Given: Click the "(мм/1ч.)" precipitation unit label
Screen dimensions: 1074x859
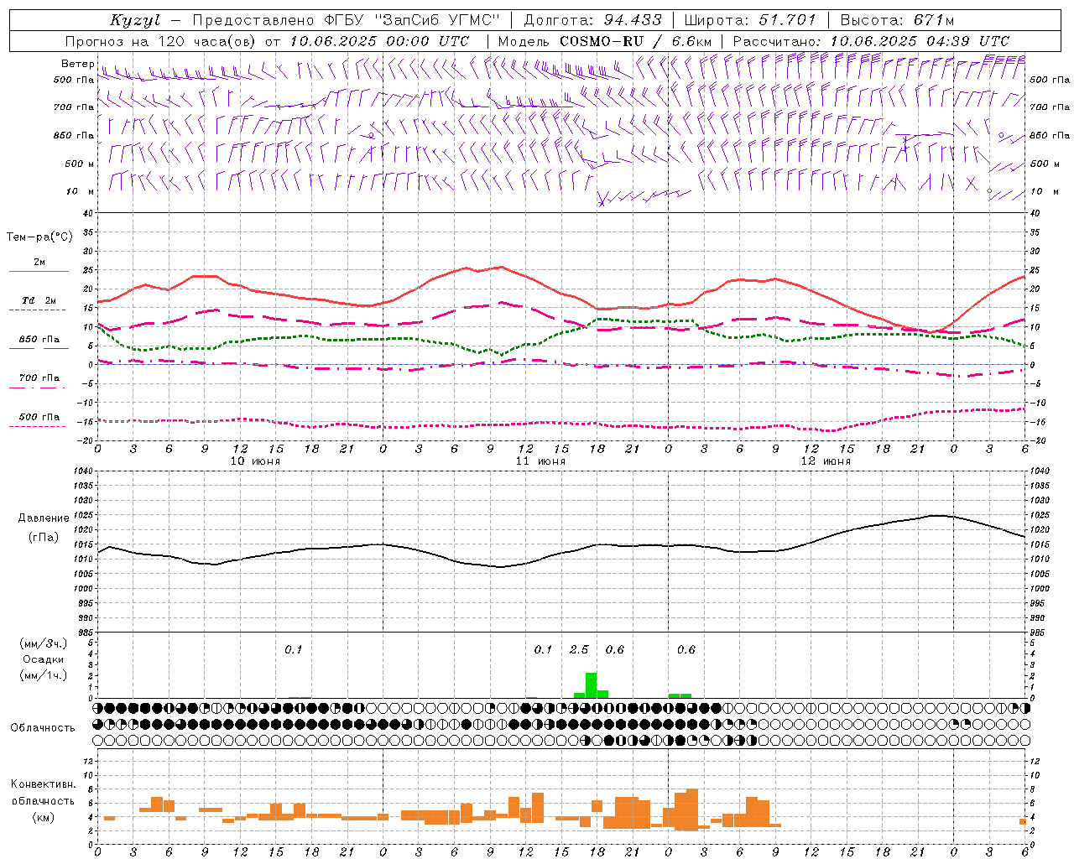Looking at the screenshot, I should click(x=44, y=675).
